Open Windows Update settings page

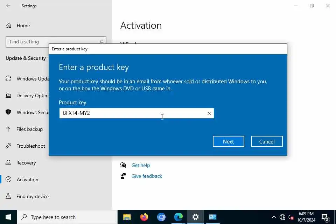click(x=33, y=79)
